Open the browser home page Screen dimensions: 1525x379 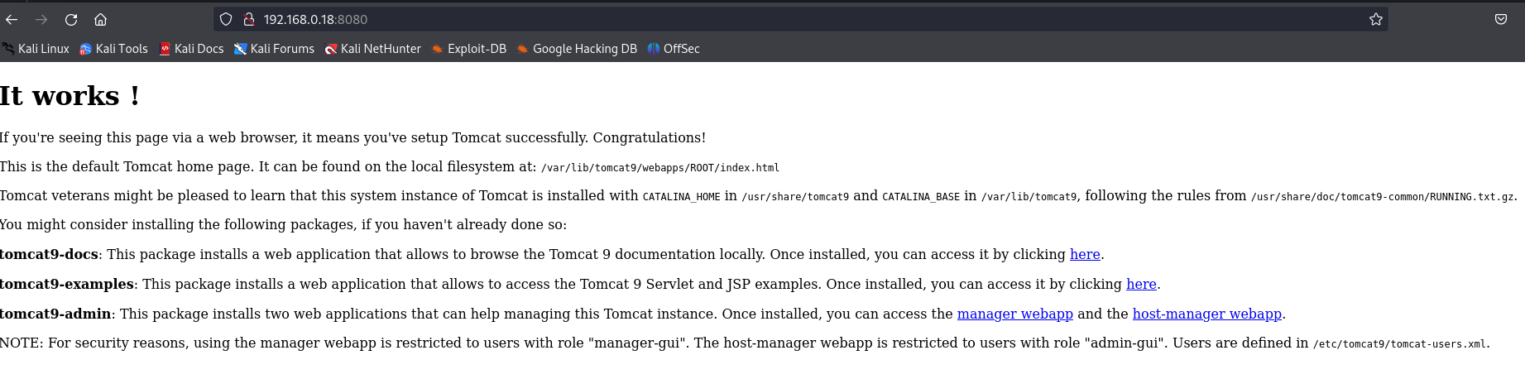(100, 19)
